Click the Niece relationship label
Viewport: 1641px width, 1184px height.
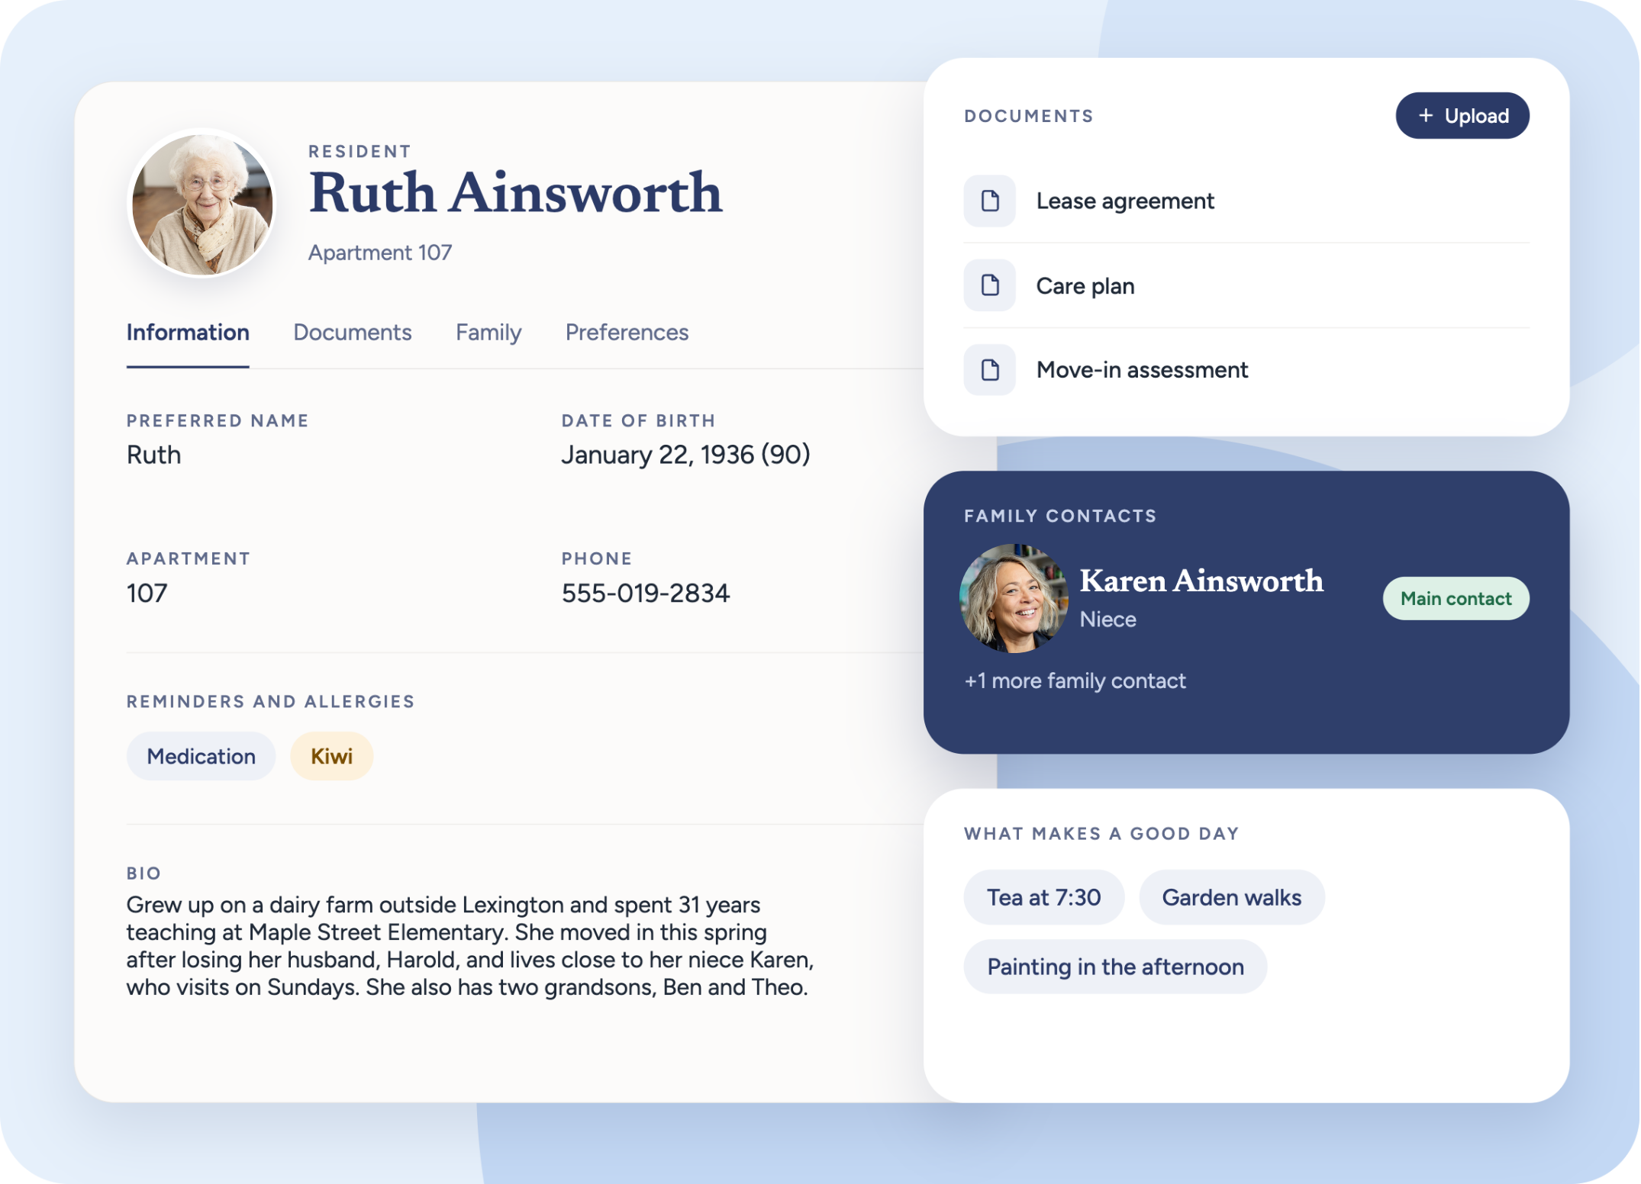coord(1108,619)
